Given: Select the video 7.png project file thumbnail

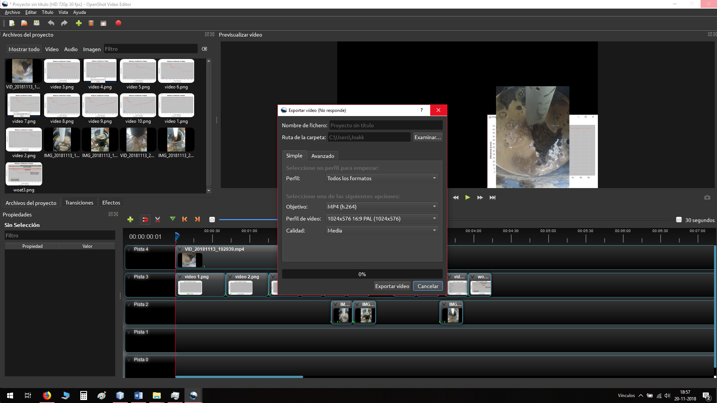Looking at the screenshot, I should [24, 106].
